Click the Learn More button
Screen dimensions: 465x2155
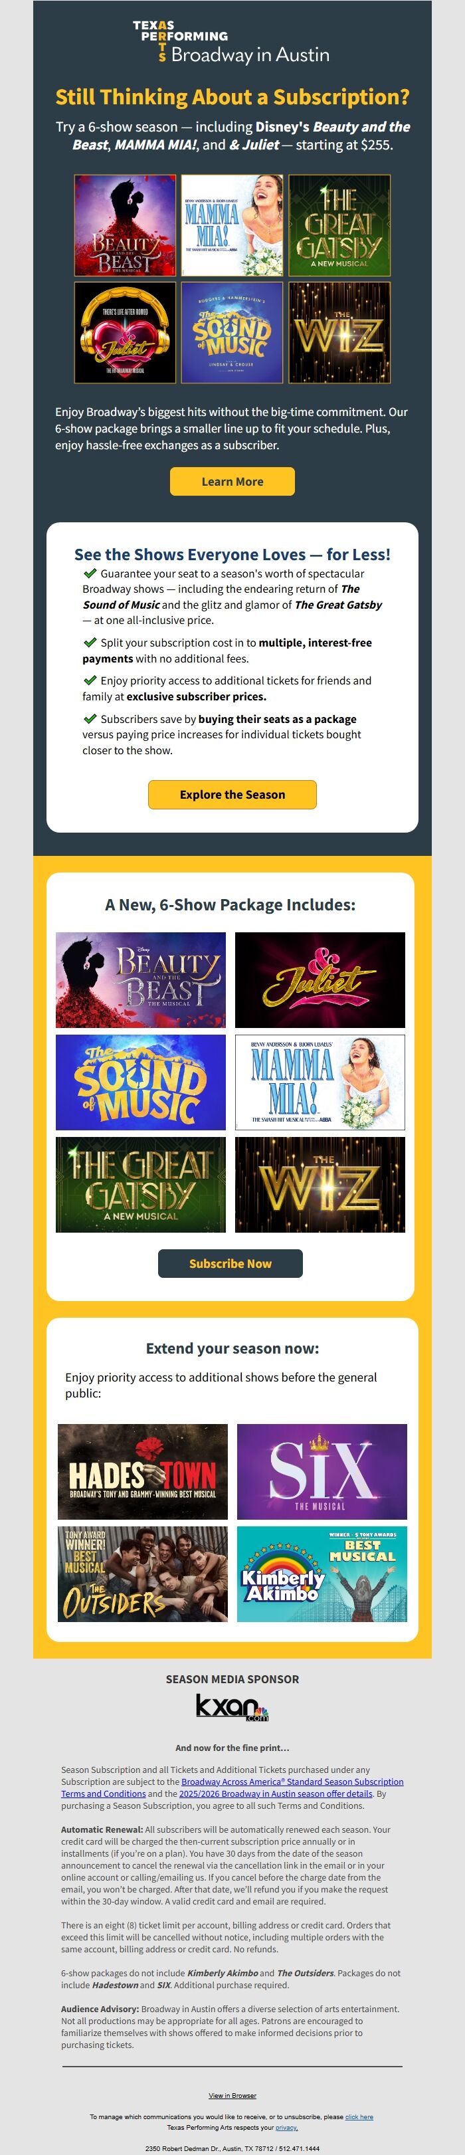pyautogui.click(x=232, y=482)
